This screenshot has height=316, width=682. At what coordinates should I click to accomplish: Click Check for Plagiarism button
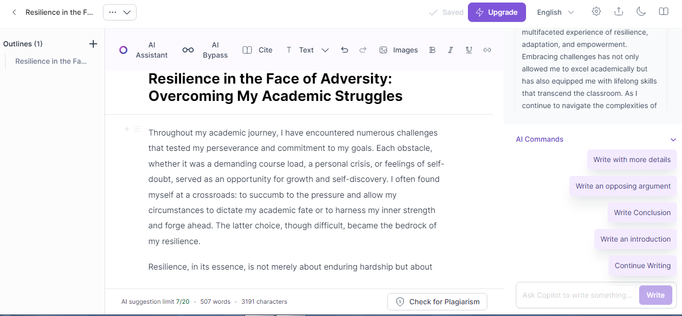pos(437,302)
